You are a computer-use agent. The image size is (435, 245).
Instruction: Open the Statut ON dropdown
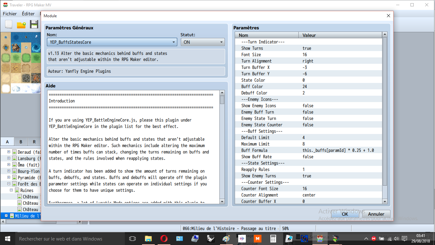click(x=203, y=42)
